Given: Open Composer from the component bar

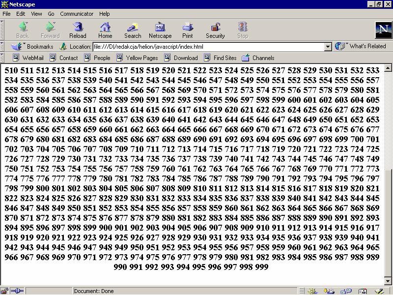Looking at the screenshot, I should 380,291.
